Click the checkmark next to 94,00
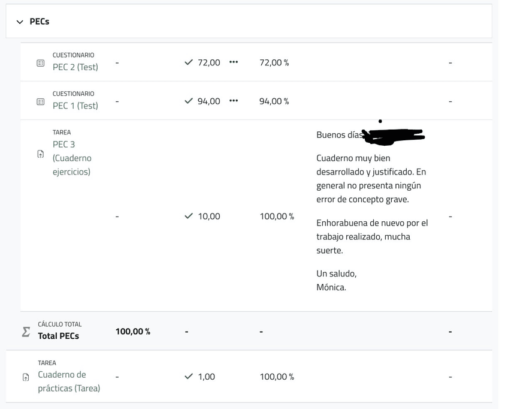 [x=189, y=101]
